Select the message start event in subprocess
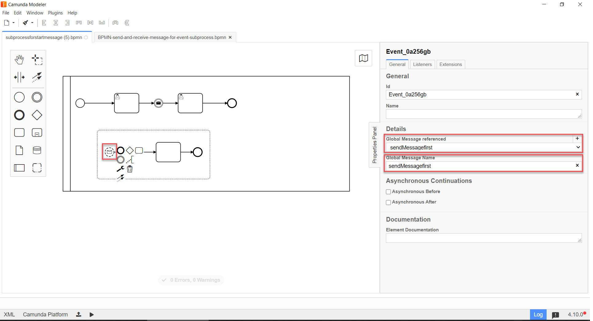The height and width of the screenshot is (321, 593). 109,152
